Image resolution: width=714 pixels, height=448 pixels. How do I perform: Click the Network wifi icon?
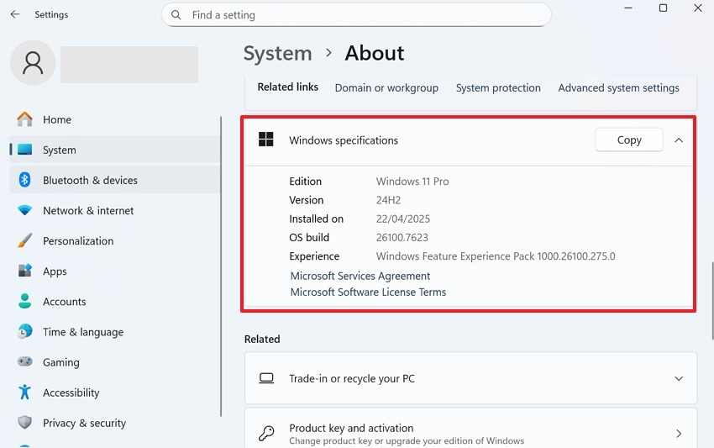point(24,211)
